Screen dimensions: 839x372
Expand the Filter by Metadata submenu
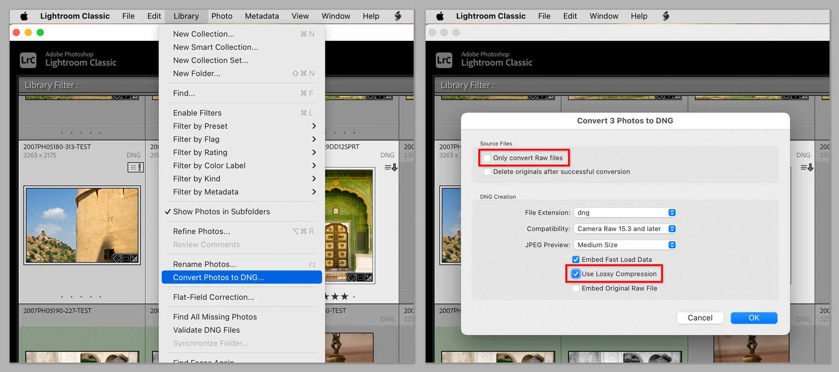[x=241, y=192]
